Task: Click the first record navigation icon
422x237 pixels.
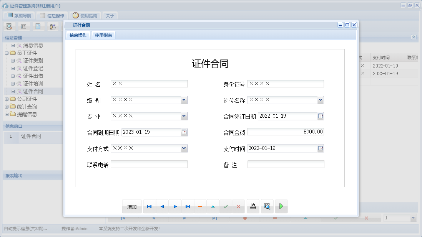Action: pyautogui.click(x=149, y=206)
